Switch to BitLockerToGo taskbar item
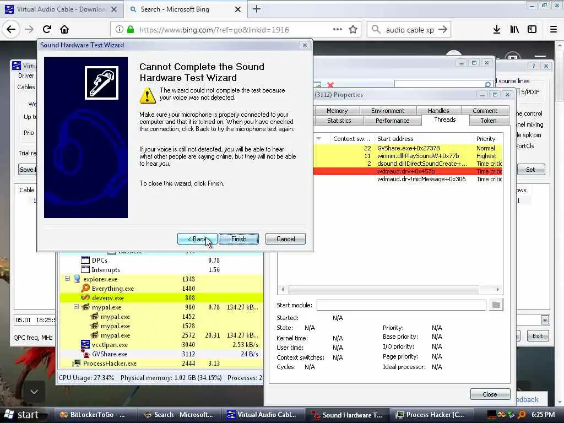The image size is (564, 423). point(96,415)
